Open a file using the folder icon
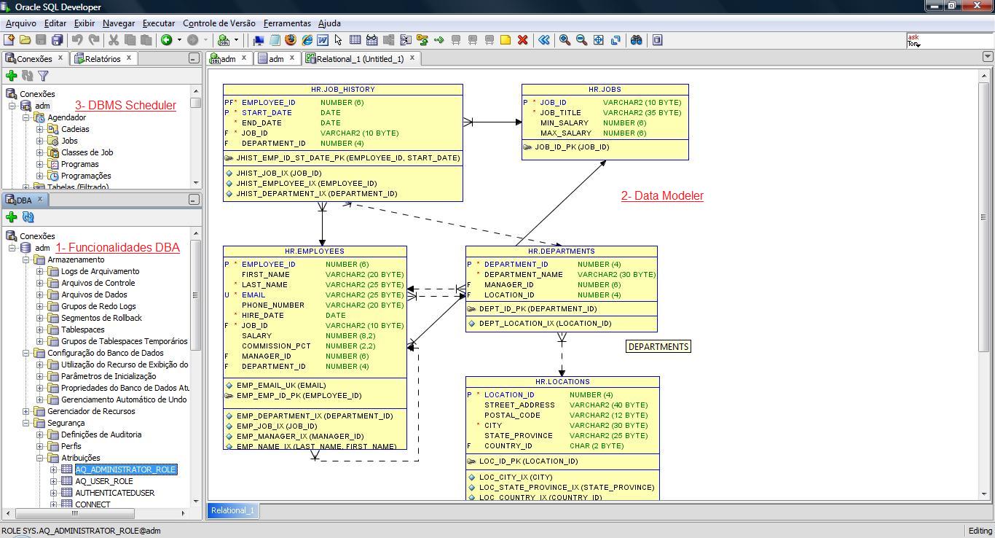Screen dimensions: 995x538 (25, 40)
